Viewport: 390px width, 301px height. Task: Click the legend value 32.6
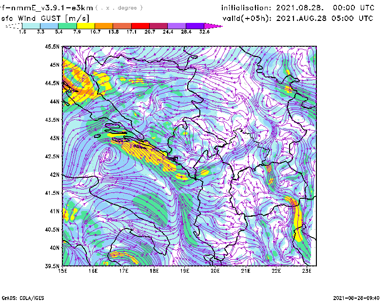204,32
